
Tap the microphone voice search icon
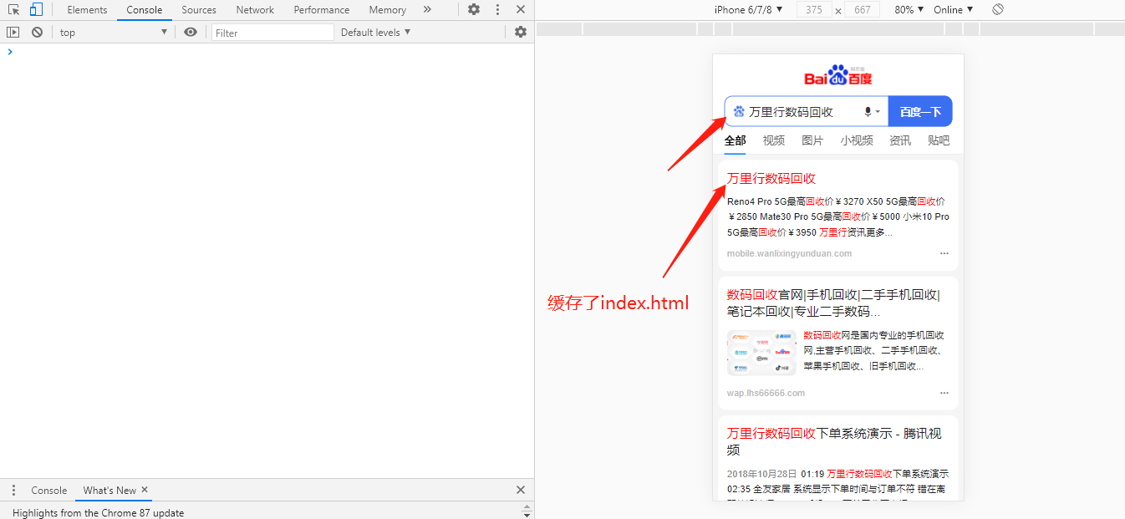[868, 112]
